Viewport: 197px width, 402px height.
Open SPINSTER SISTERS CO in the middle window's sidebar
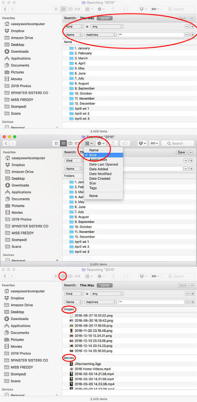click(30, 226)
